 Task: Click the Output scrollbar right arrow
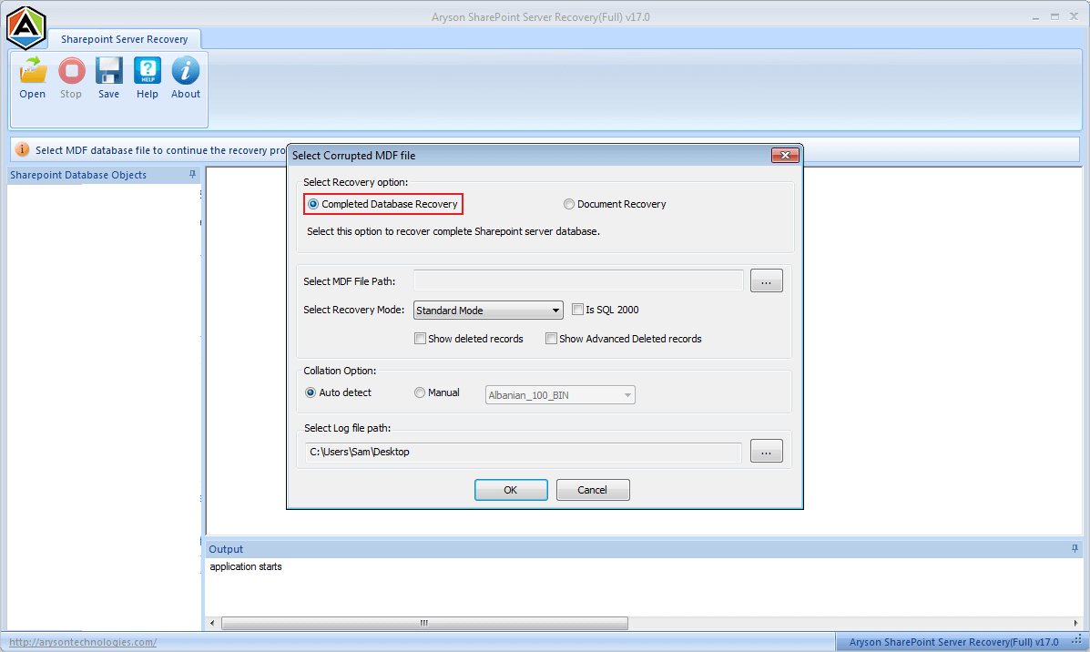point(1075,623)
